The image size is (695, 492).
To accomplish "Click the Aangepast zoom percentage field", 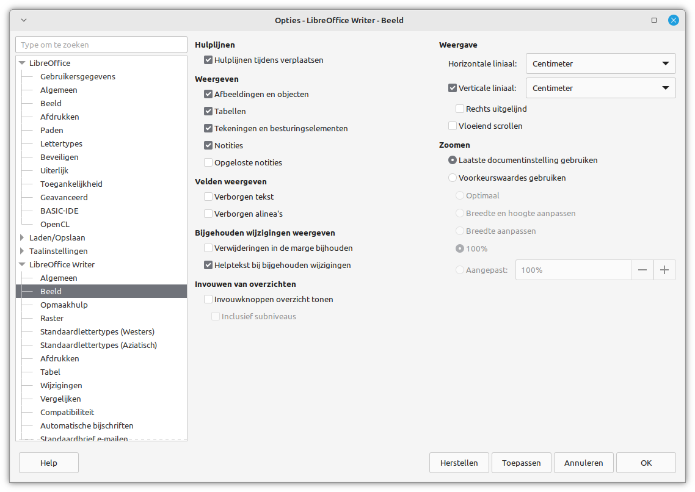I will coord(573,270).
